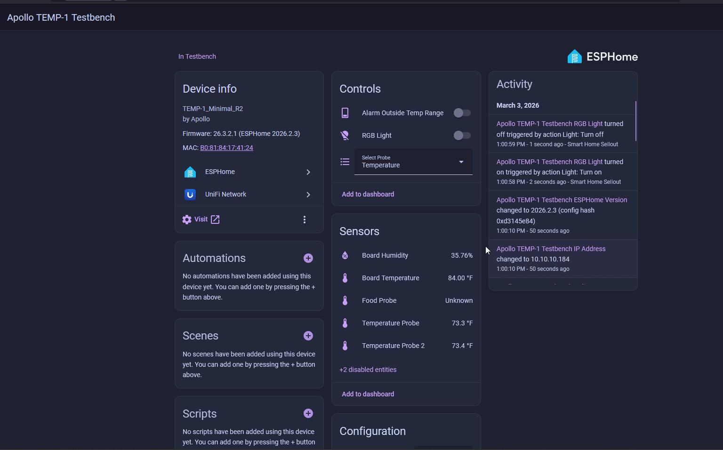Open the Temperature Probe 2 sensor row
This screenshot has width=723, height=450.
coord(406,346)
